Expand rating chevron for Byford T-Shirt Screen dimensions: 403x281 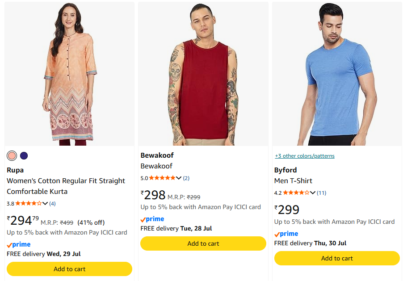313,193
